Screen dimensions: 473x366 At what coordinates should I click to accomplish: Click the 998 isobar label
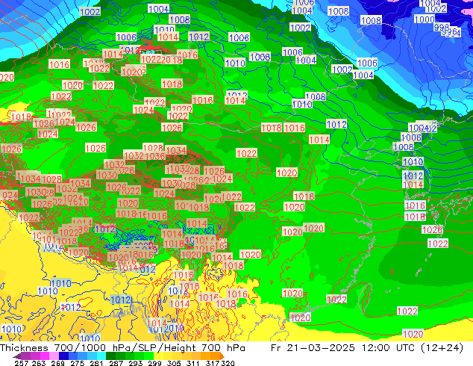coord(442,27)
